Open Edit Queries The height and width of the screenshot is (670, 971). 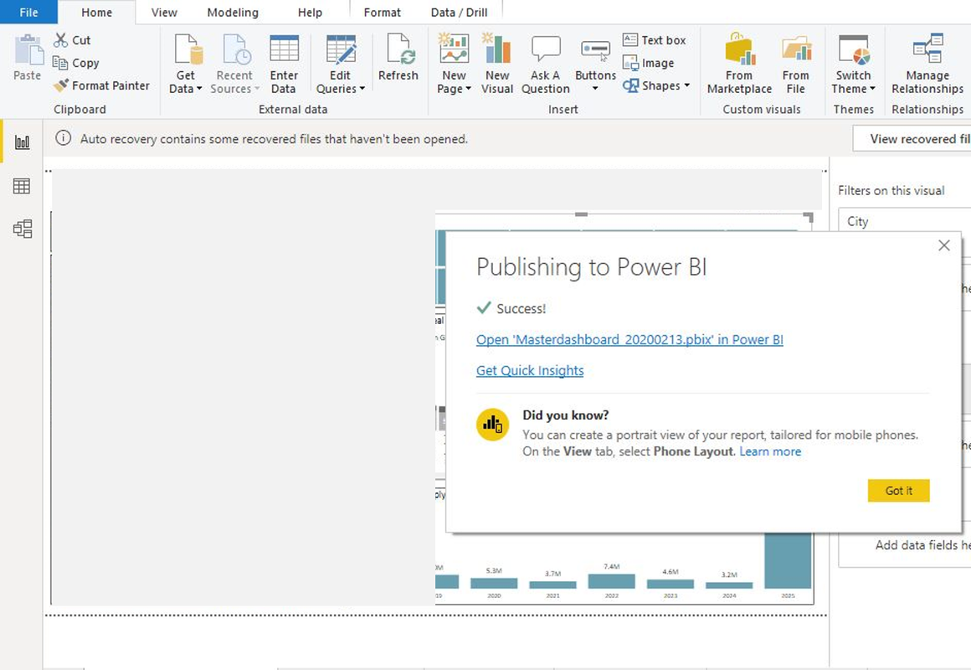(x=340, y=64)
